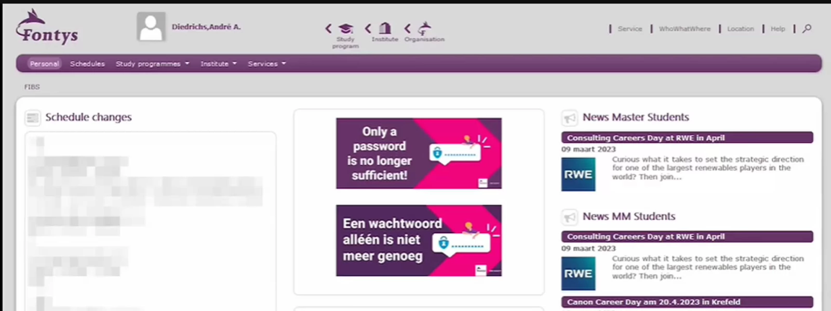Screen dimensions: 831x311
Task: Open the Organisation icon in header
Action: point(425,28)
